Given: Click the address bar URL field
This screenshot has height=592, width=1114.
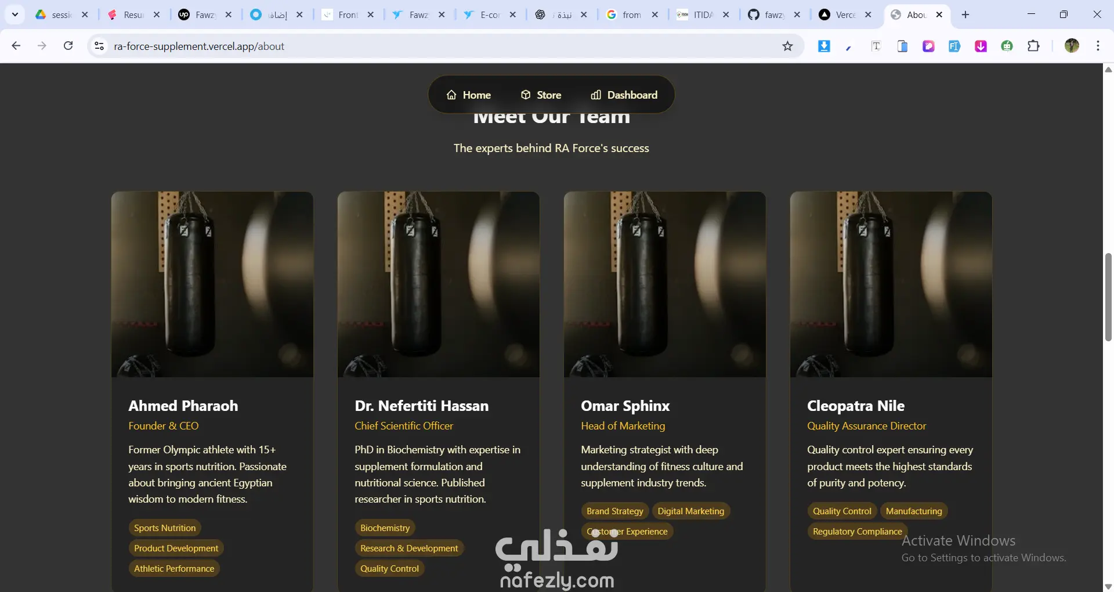Looking at the screenshot, I should (441, 46).
